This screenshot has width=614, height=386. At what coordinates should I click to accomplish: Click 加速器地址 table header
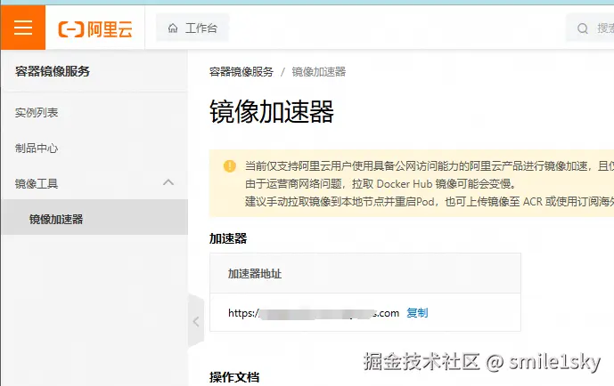tap(365, 273)
